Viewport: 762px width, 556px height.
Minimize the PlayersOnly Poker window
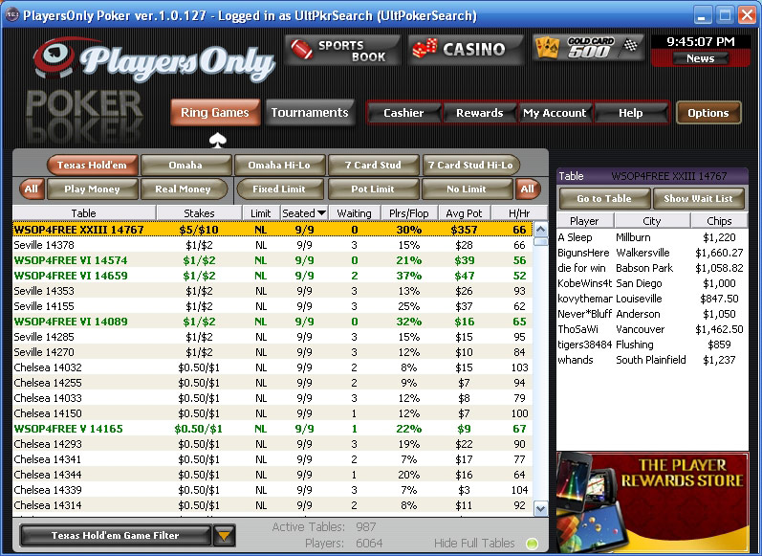(x=702, y=15)
